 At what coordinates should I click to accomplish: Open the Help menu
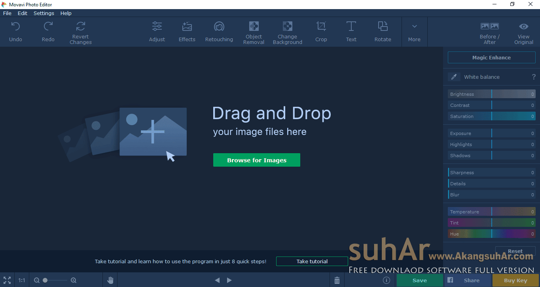point(66,13)
